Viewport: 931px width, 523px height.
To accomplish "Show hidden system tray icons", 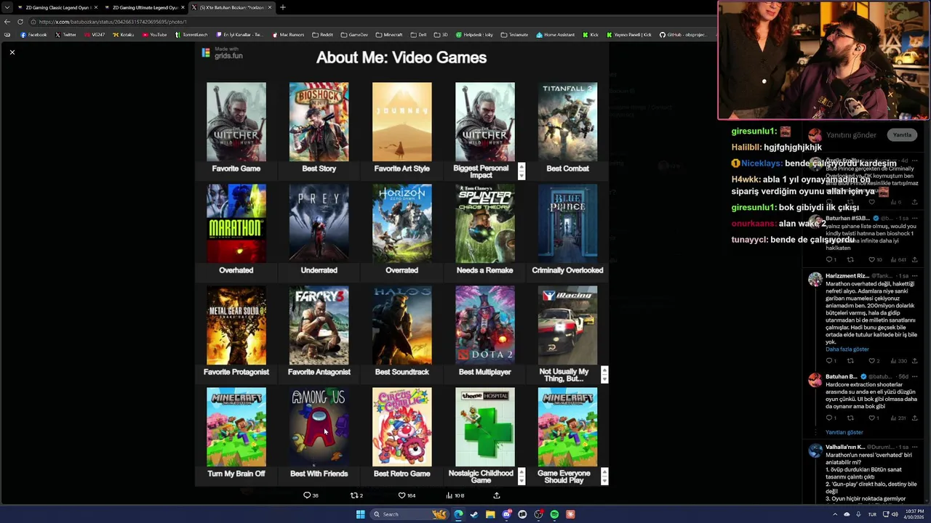I will 835,514.
